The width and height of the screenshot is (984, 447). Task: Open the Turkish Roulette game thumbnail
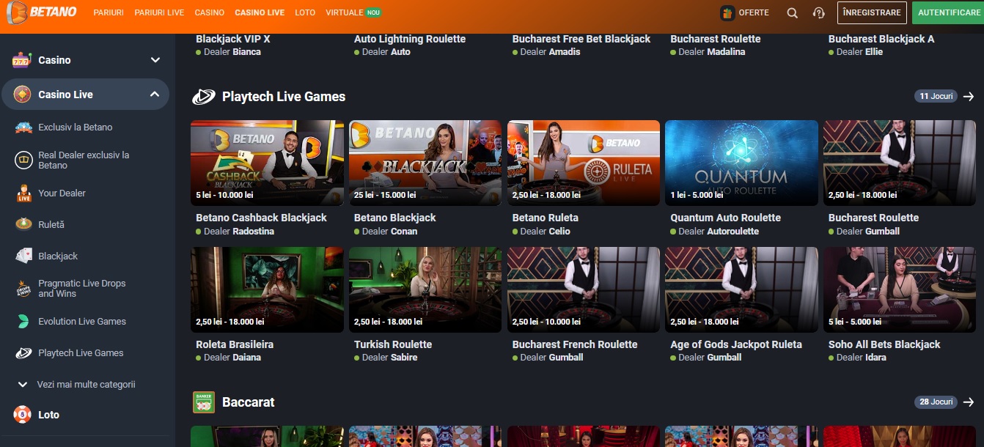pos(425,289)
